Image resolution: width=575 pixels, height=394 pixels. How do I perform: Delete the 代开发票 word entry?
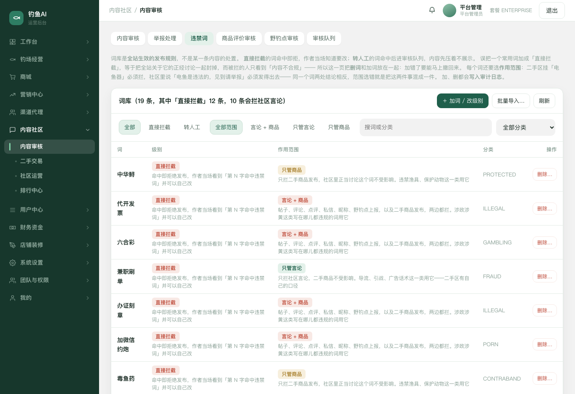pos(545,209)
